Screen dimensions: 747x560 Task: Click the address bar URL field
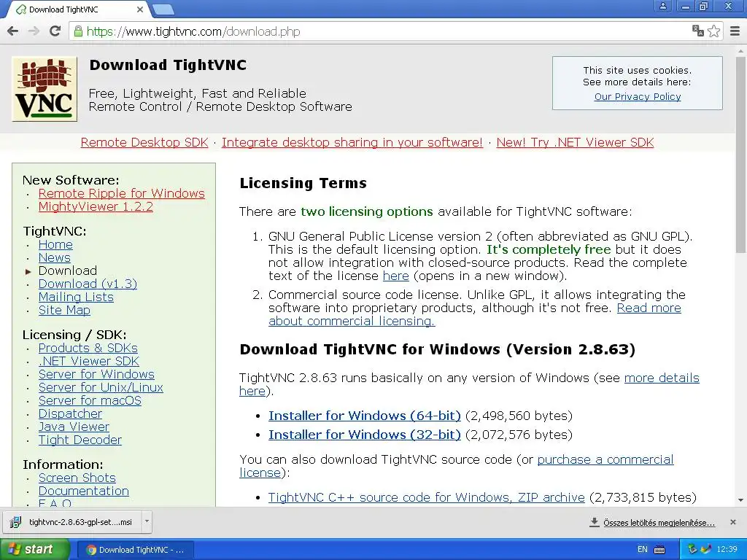point(381,31)
